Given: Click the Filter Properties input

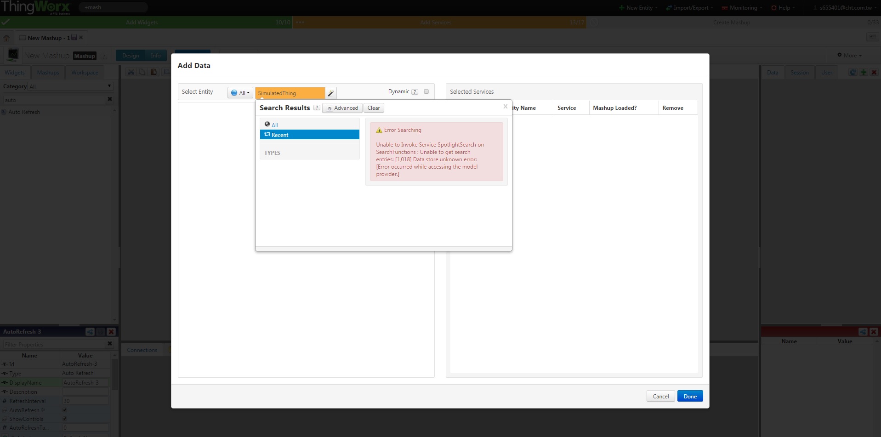Looking at the screenshot, I should coord(54,344).
